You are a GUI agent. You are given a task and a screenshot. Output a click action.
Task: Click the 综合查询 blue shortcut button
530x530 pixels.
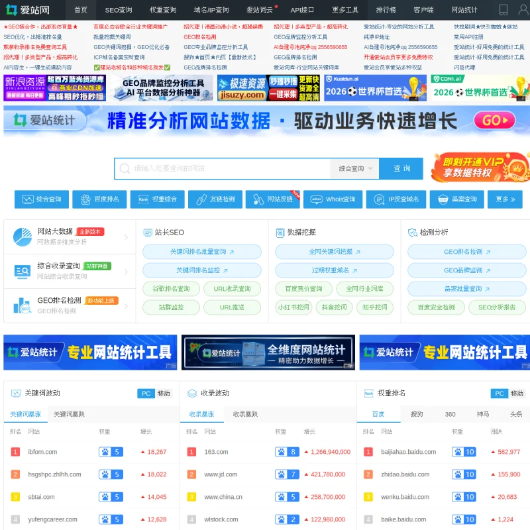pos(42,199)
